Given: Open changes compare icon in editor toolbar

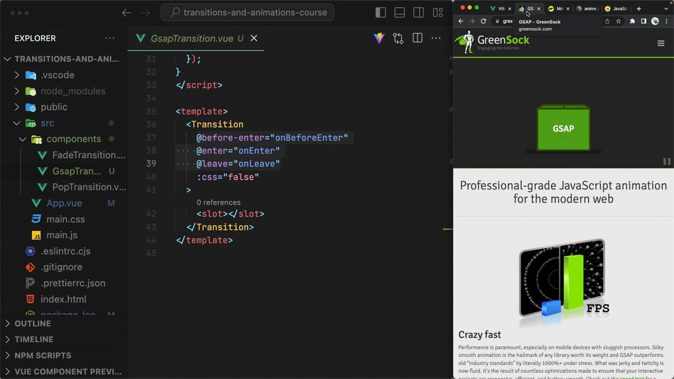Looking at the screenshot, I should coord(398,38).
